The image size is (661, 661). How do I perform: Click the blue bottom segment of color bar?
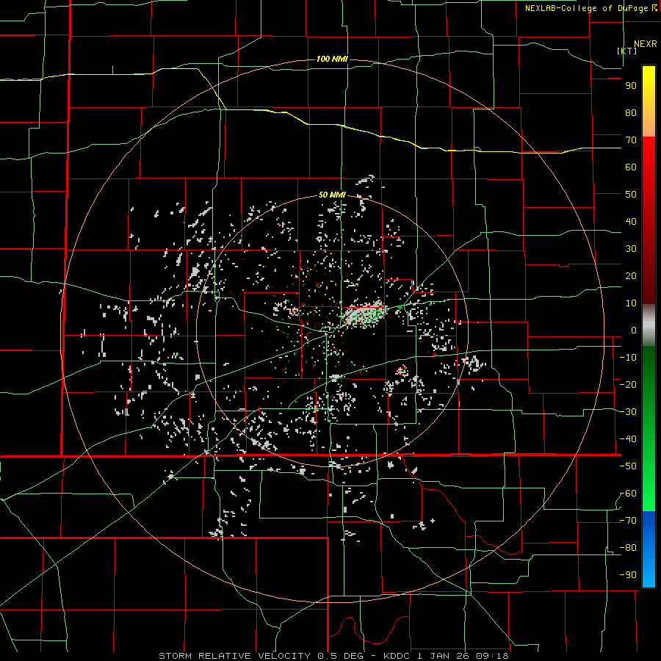click(649, 549)
